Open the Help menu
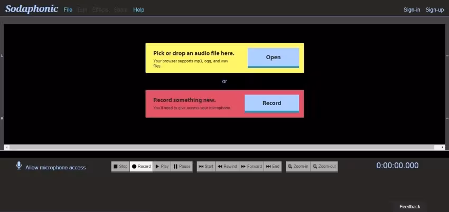Screen dimensions: 449x212 138,9
